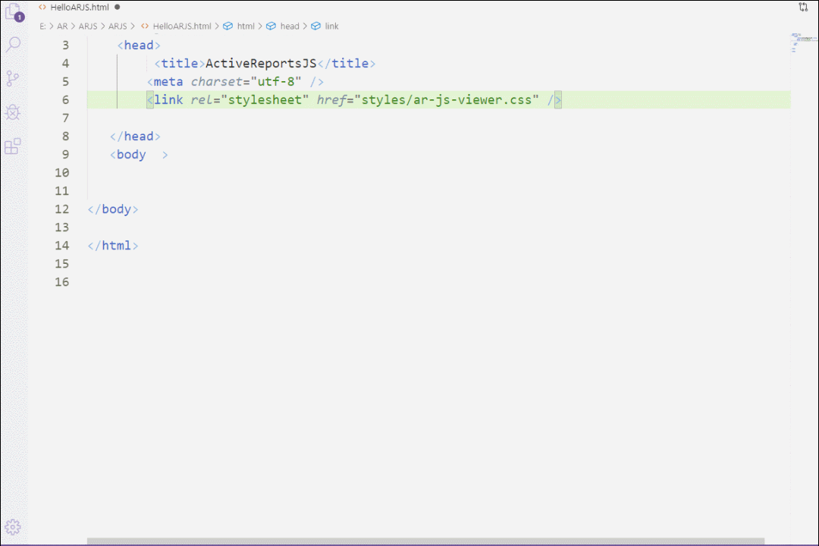The height and width of the screenshot is (546, 819).
Task: Open the chevron following the ARJS breadcrumb folder
Action: pos(131,26)
